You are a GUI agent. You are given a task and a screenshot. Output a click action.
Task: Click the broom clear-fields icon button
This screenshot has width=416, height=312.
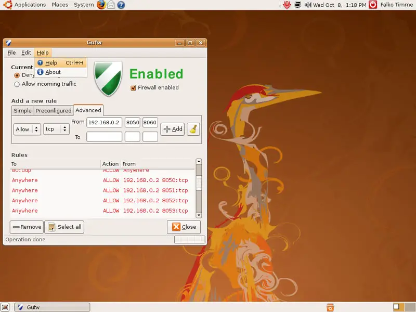click(193, 129)
